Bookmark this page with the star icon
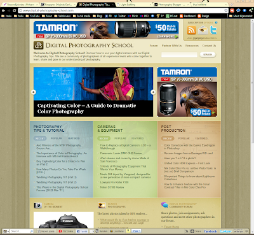Viewport: 254px width, 235px height. click(226, 10)
